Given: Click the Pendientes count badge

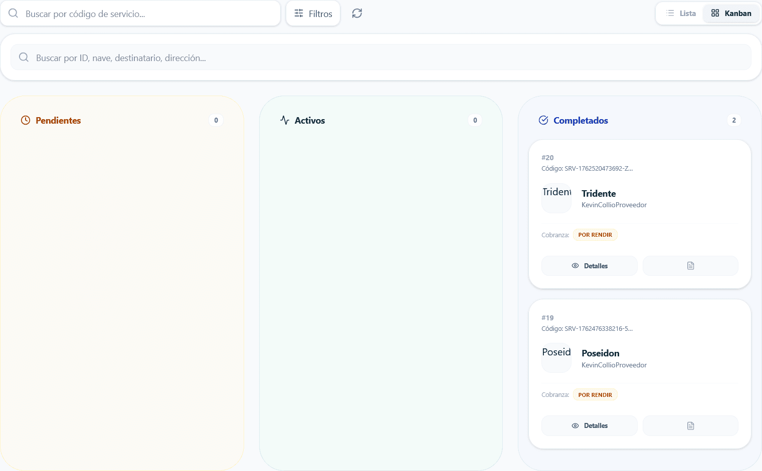Looking at the screenshot, I should pyautogui.click(x=216, y=120).
